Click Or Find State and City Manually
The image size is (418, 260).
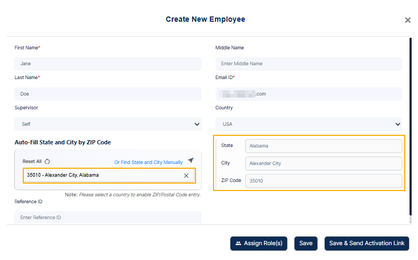click(148, 162)
